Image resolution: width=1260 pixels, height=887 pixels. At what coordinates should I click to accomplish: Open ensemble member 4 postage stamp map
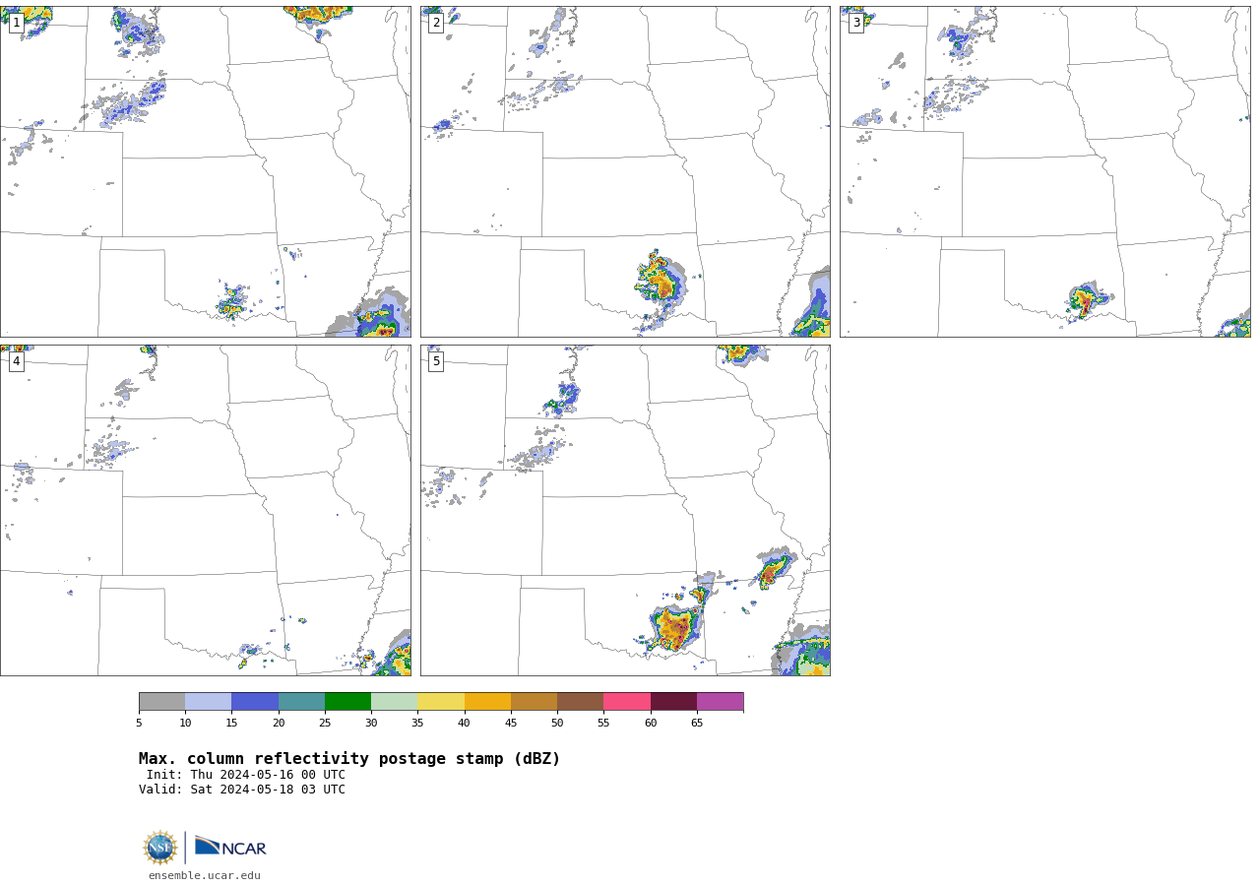pos(206,510)
